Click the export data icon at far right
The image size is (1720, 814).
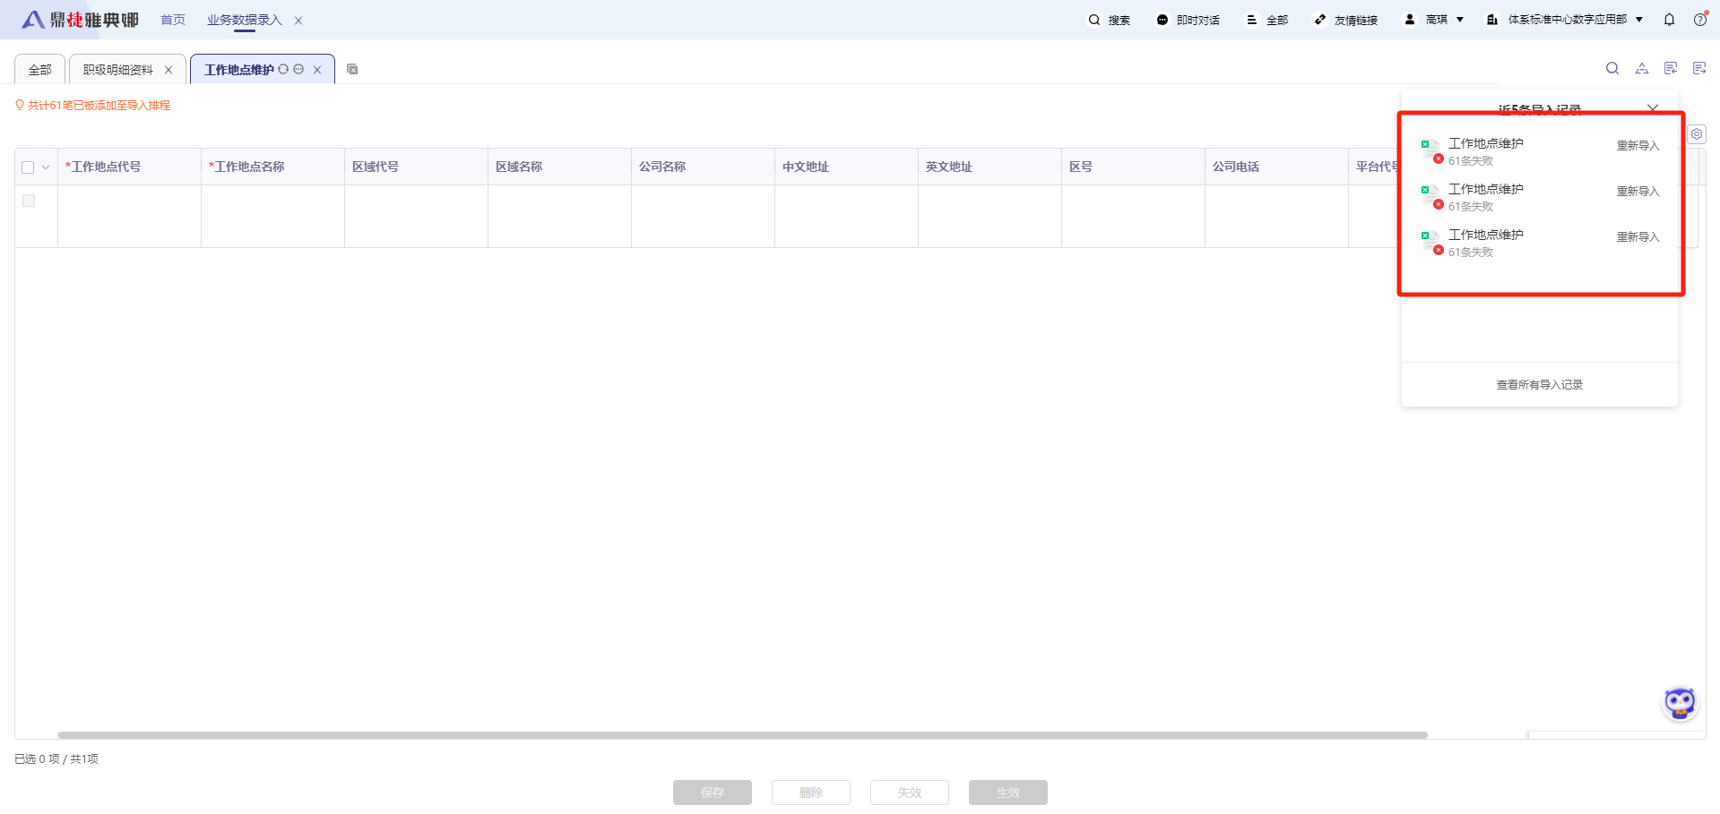(x=1698, y=68)
